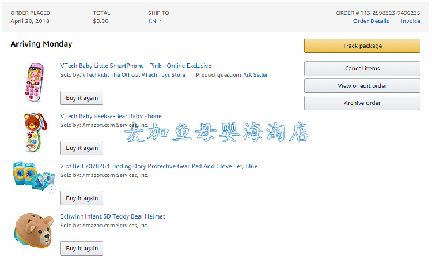Viewport: 432px width, 263px height.
Task: Open the Order Details link
Action: click(x=371, y=21)
